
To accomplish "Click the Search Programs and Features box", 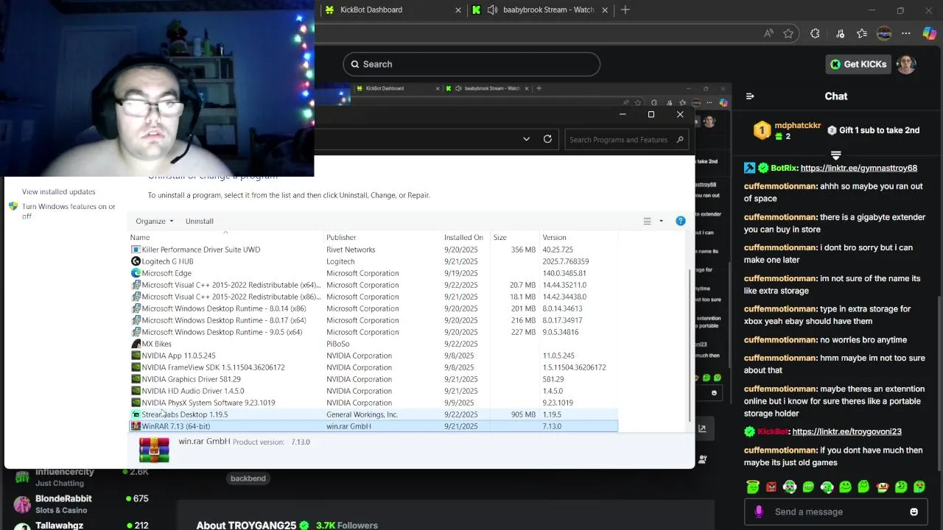I will pyautogui.click(x=627, y=139).
